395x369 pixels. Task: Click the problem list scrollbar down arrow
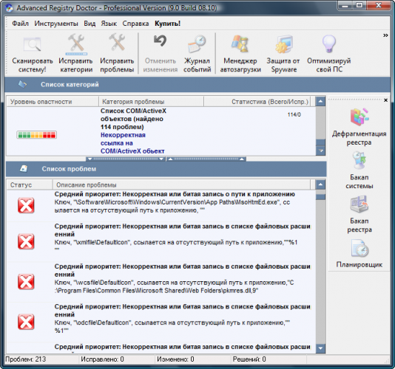click(320, 348)
